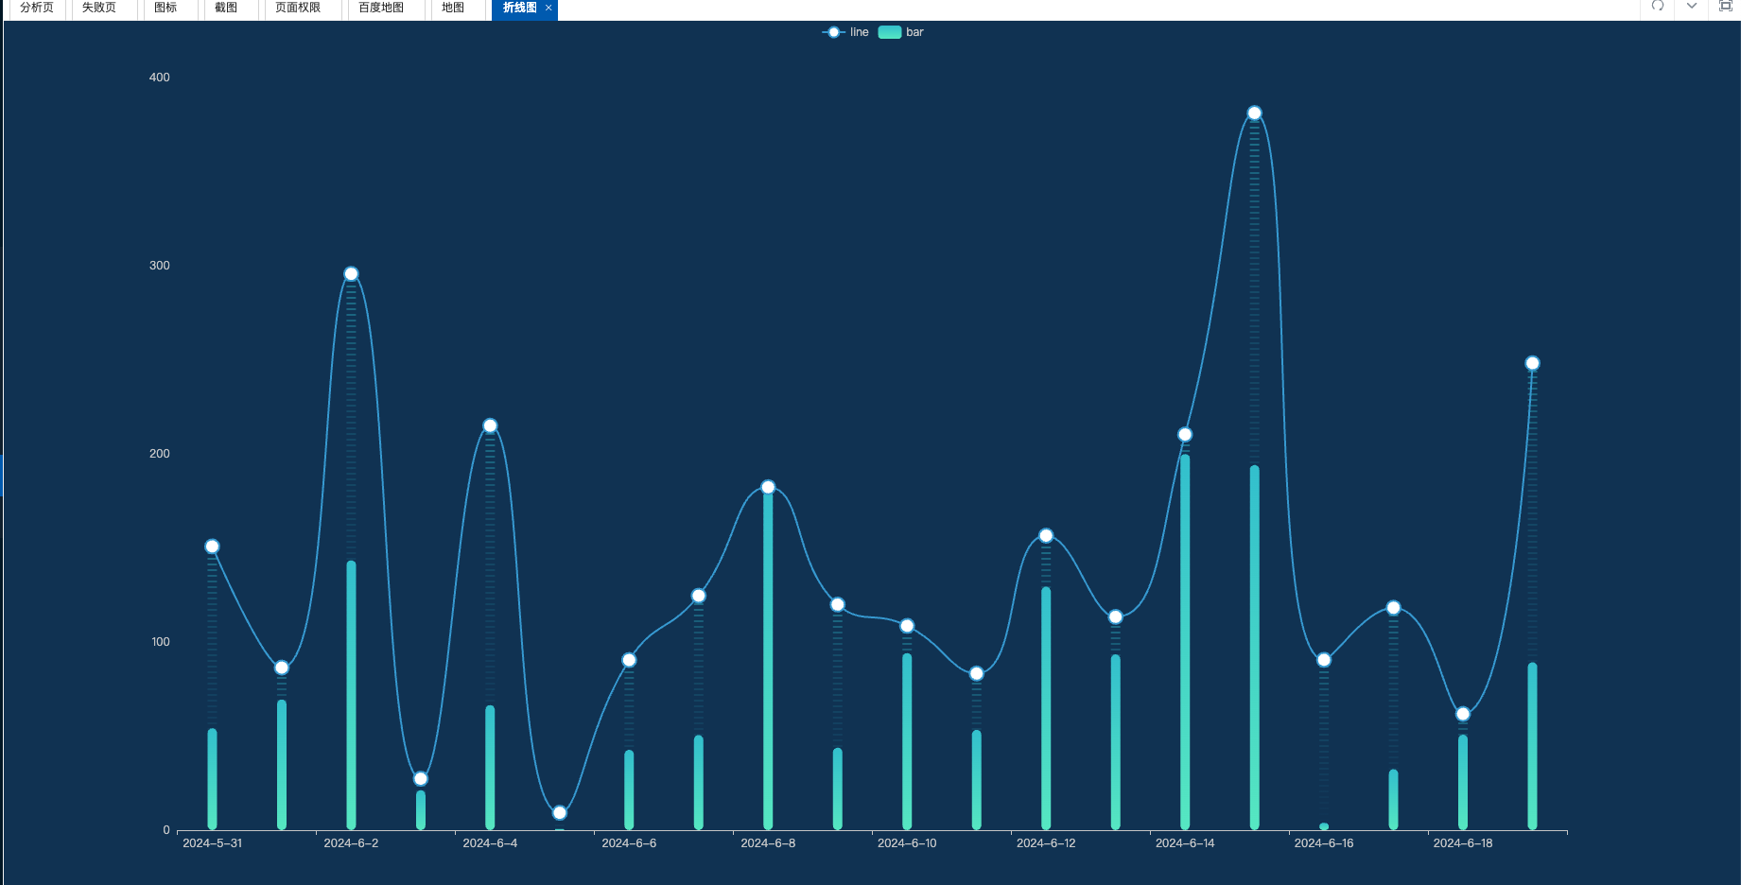Click the tall bar for 2024-6-8
The width and height of the screenshot is (1741, 885).
(x=768, y=661)
